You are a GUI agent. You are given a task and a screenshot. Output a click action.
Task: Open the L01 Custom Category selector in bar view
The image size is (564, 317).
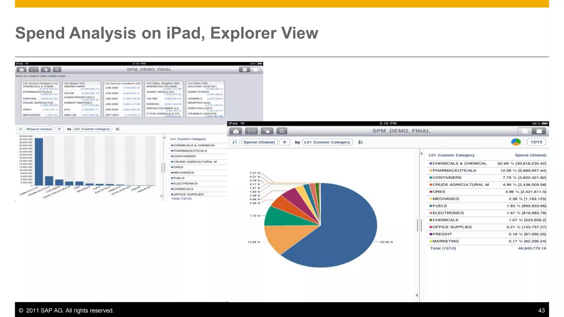tap(92, 129)
